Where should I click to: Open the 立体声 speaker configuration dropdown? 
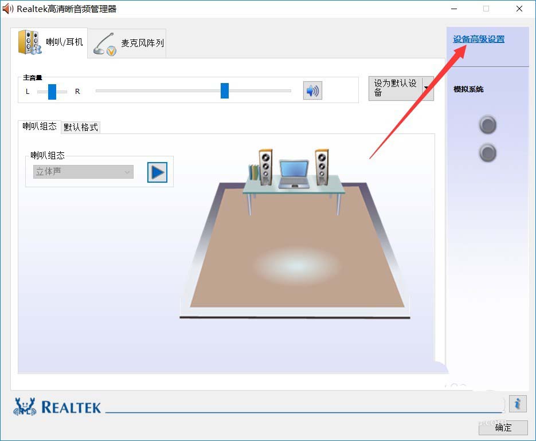point(83,172)
